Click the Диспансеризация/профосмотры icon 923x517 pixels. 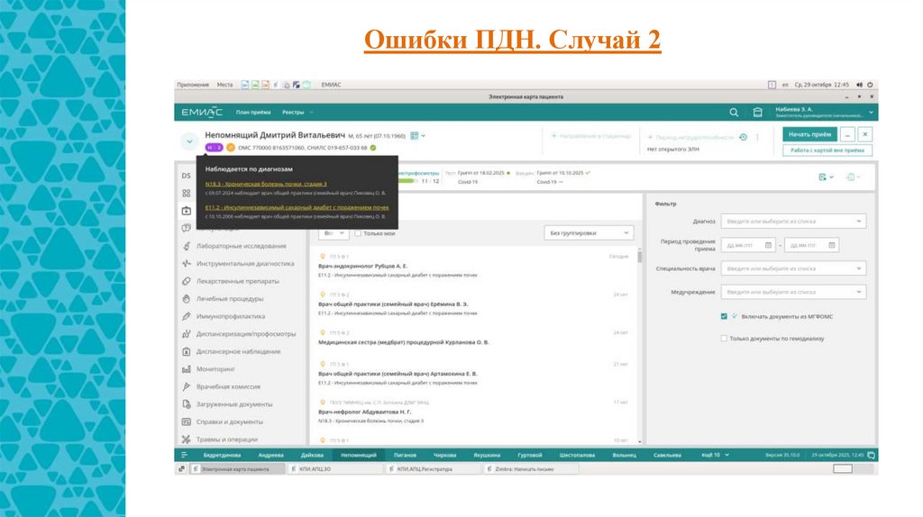(x=186, y=334)
